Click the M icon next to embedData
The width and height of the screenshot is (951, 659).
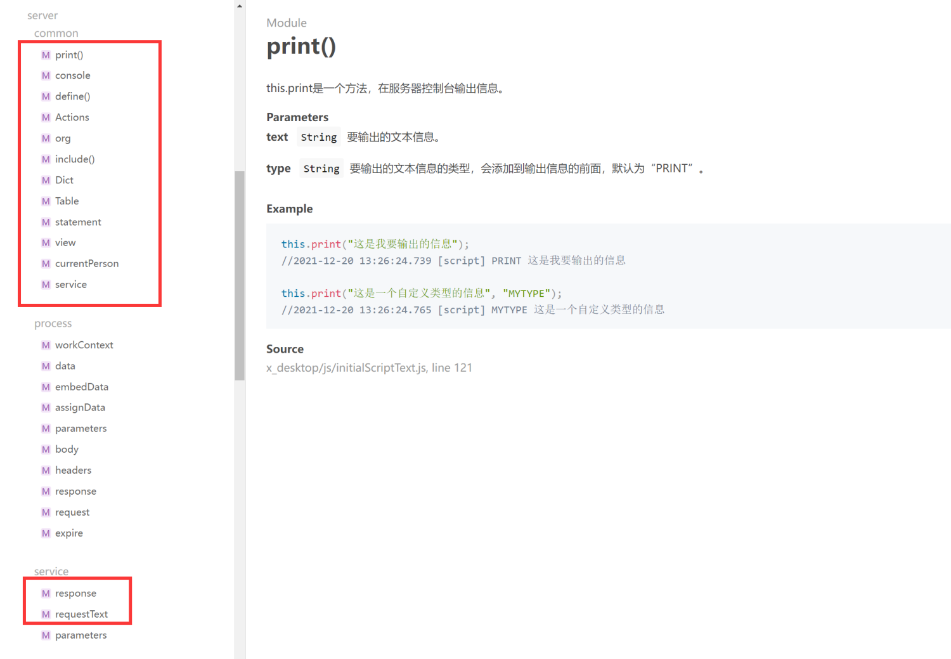click(46, 387)
